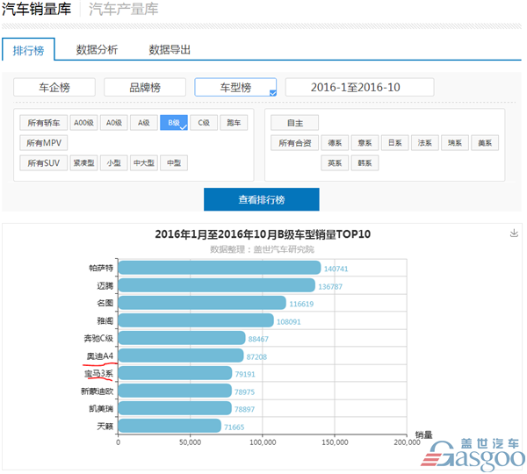Open the 排行榜 tab
Viewport: 527px width, 474px height.
[x=28, y=50]
